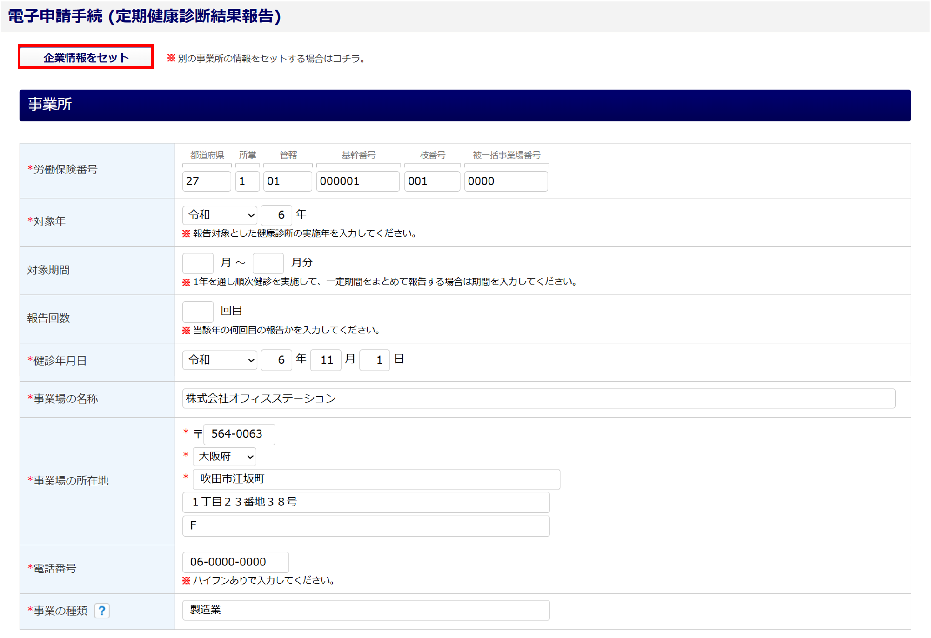Screen dimensions: 931x638
Task: Expand the 大阪府 prefecture dropdown
Action: [225, 457]
